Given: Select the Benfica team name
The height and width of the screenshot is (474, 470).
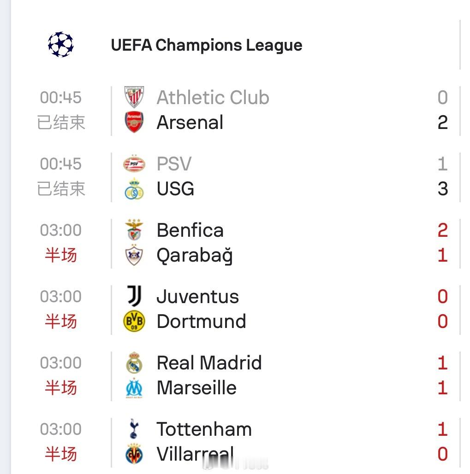Looking at the screenshot, I should pos(190,230).
